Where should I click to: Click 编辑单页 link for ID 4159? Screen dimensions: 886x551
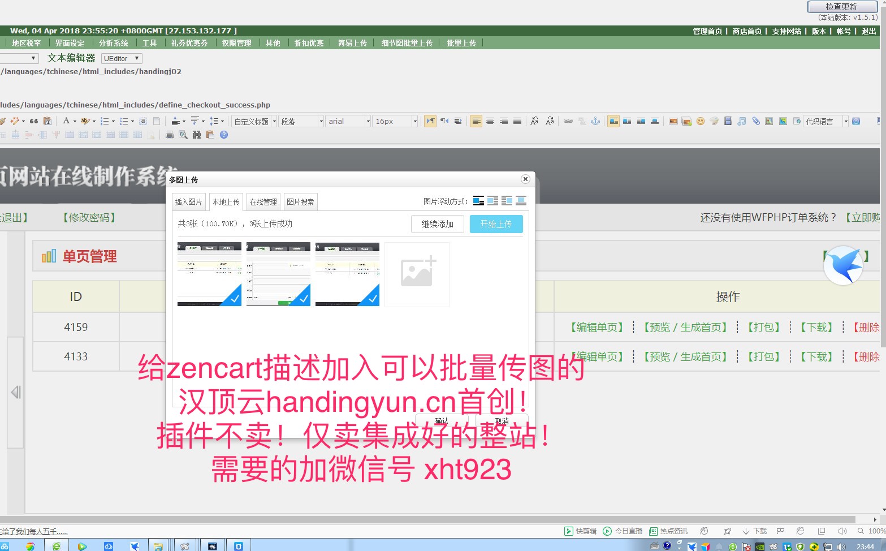(x=597, y=327)
